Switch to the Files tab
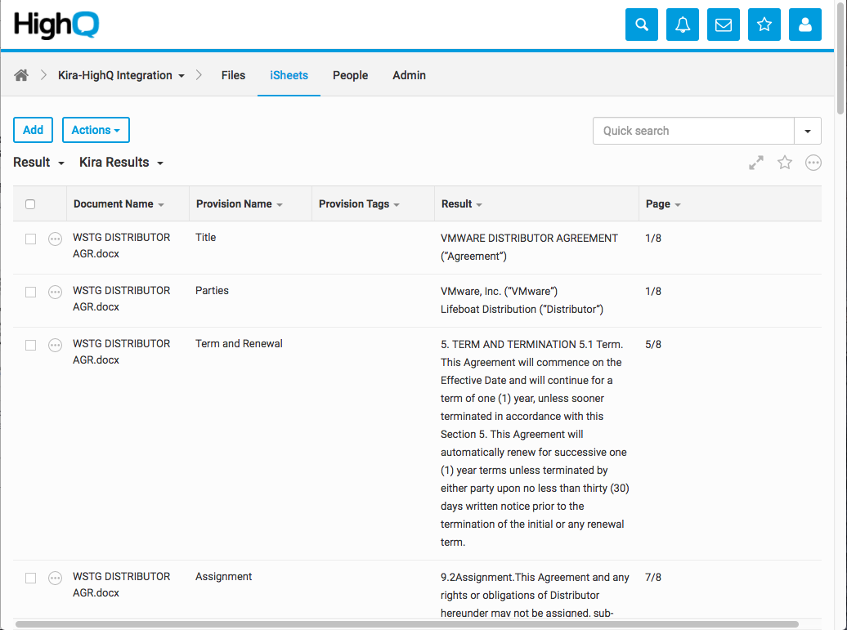The height and width of the screenshot is (630, 847). (x=233, y=75)
